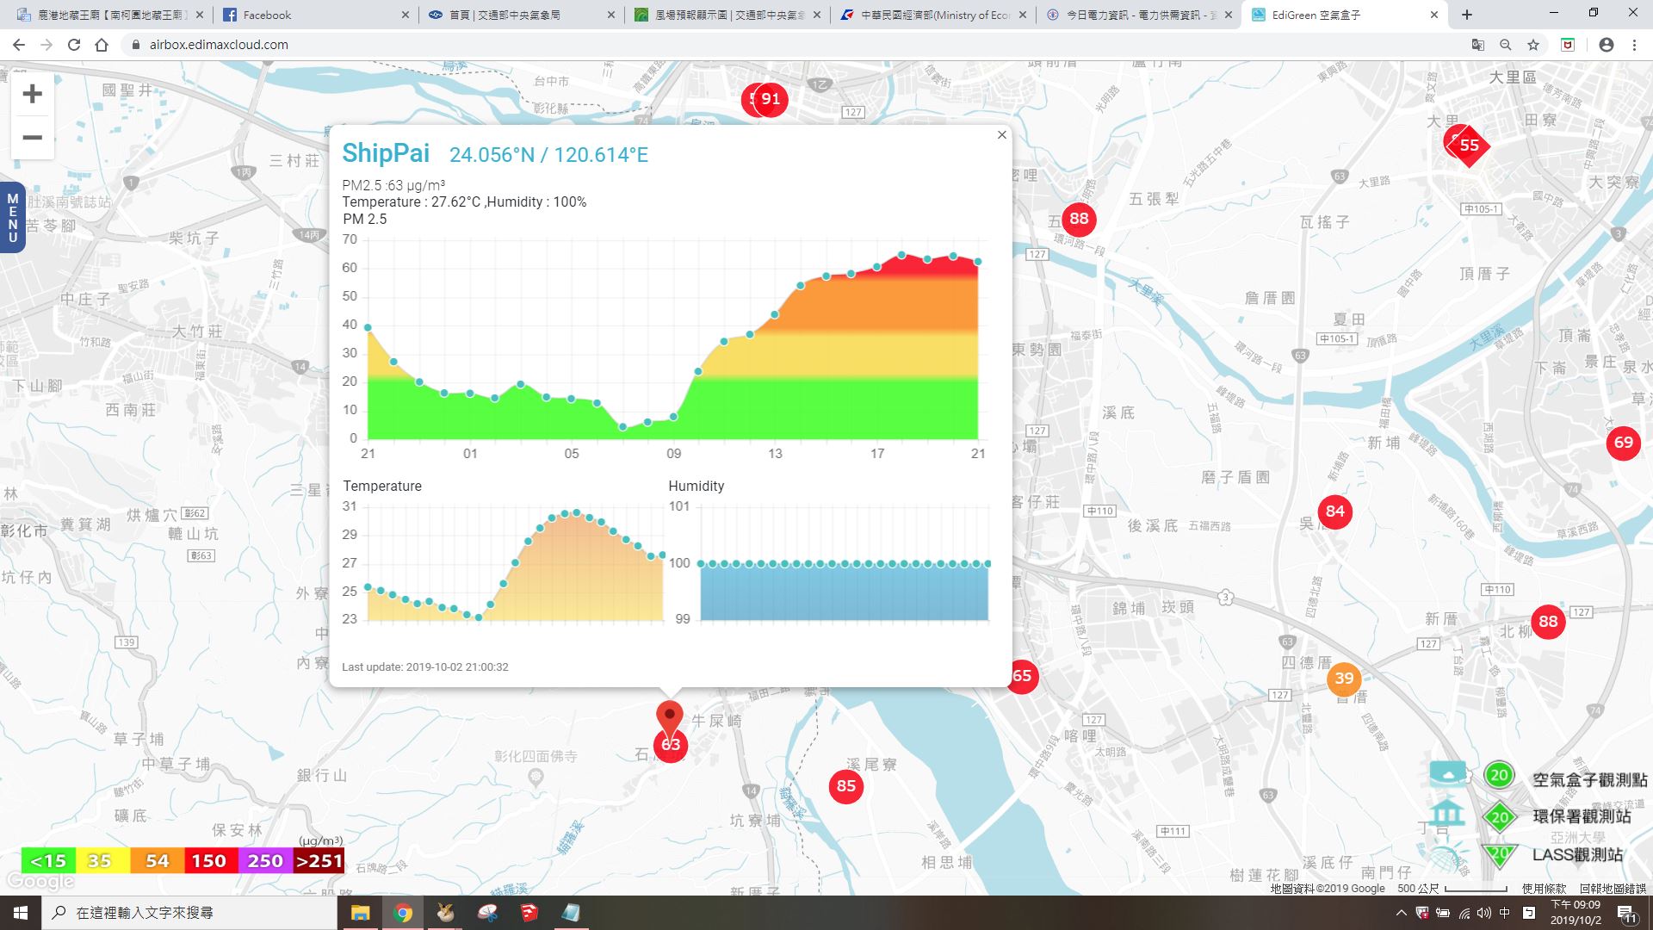Click the purple 250 legend swatch

(x=265, y=861)
